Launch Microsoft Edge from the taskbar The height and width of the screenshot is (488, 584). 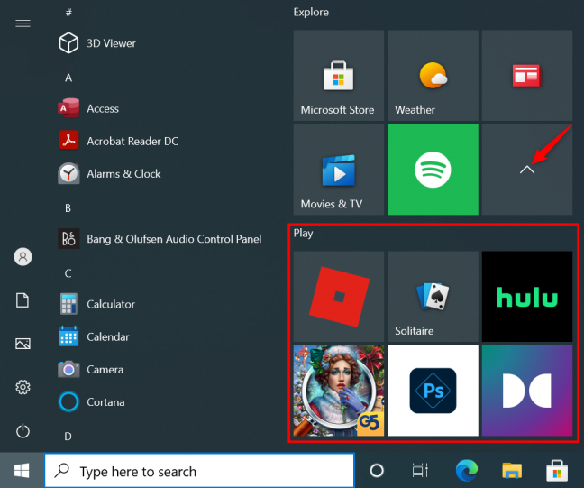466,471
